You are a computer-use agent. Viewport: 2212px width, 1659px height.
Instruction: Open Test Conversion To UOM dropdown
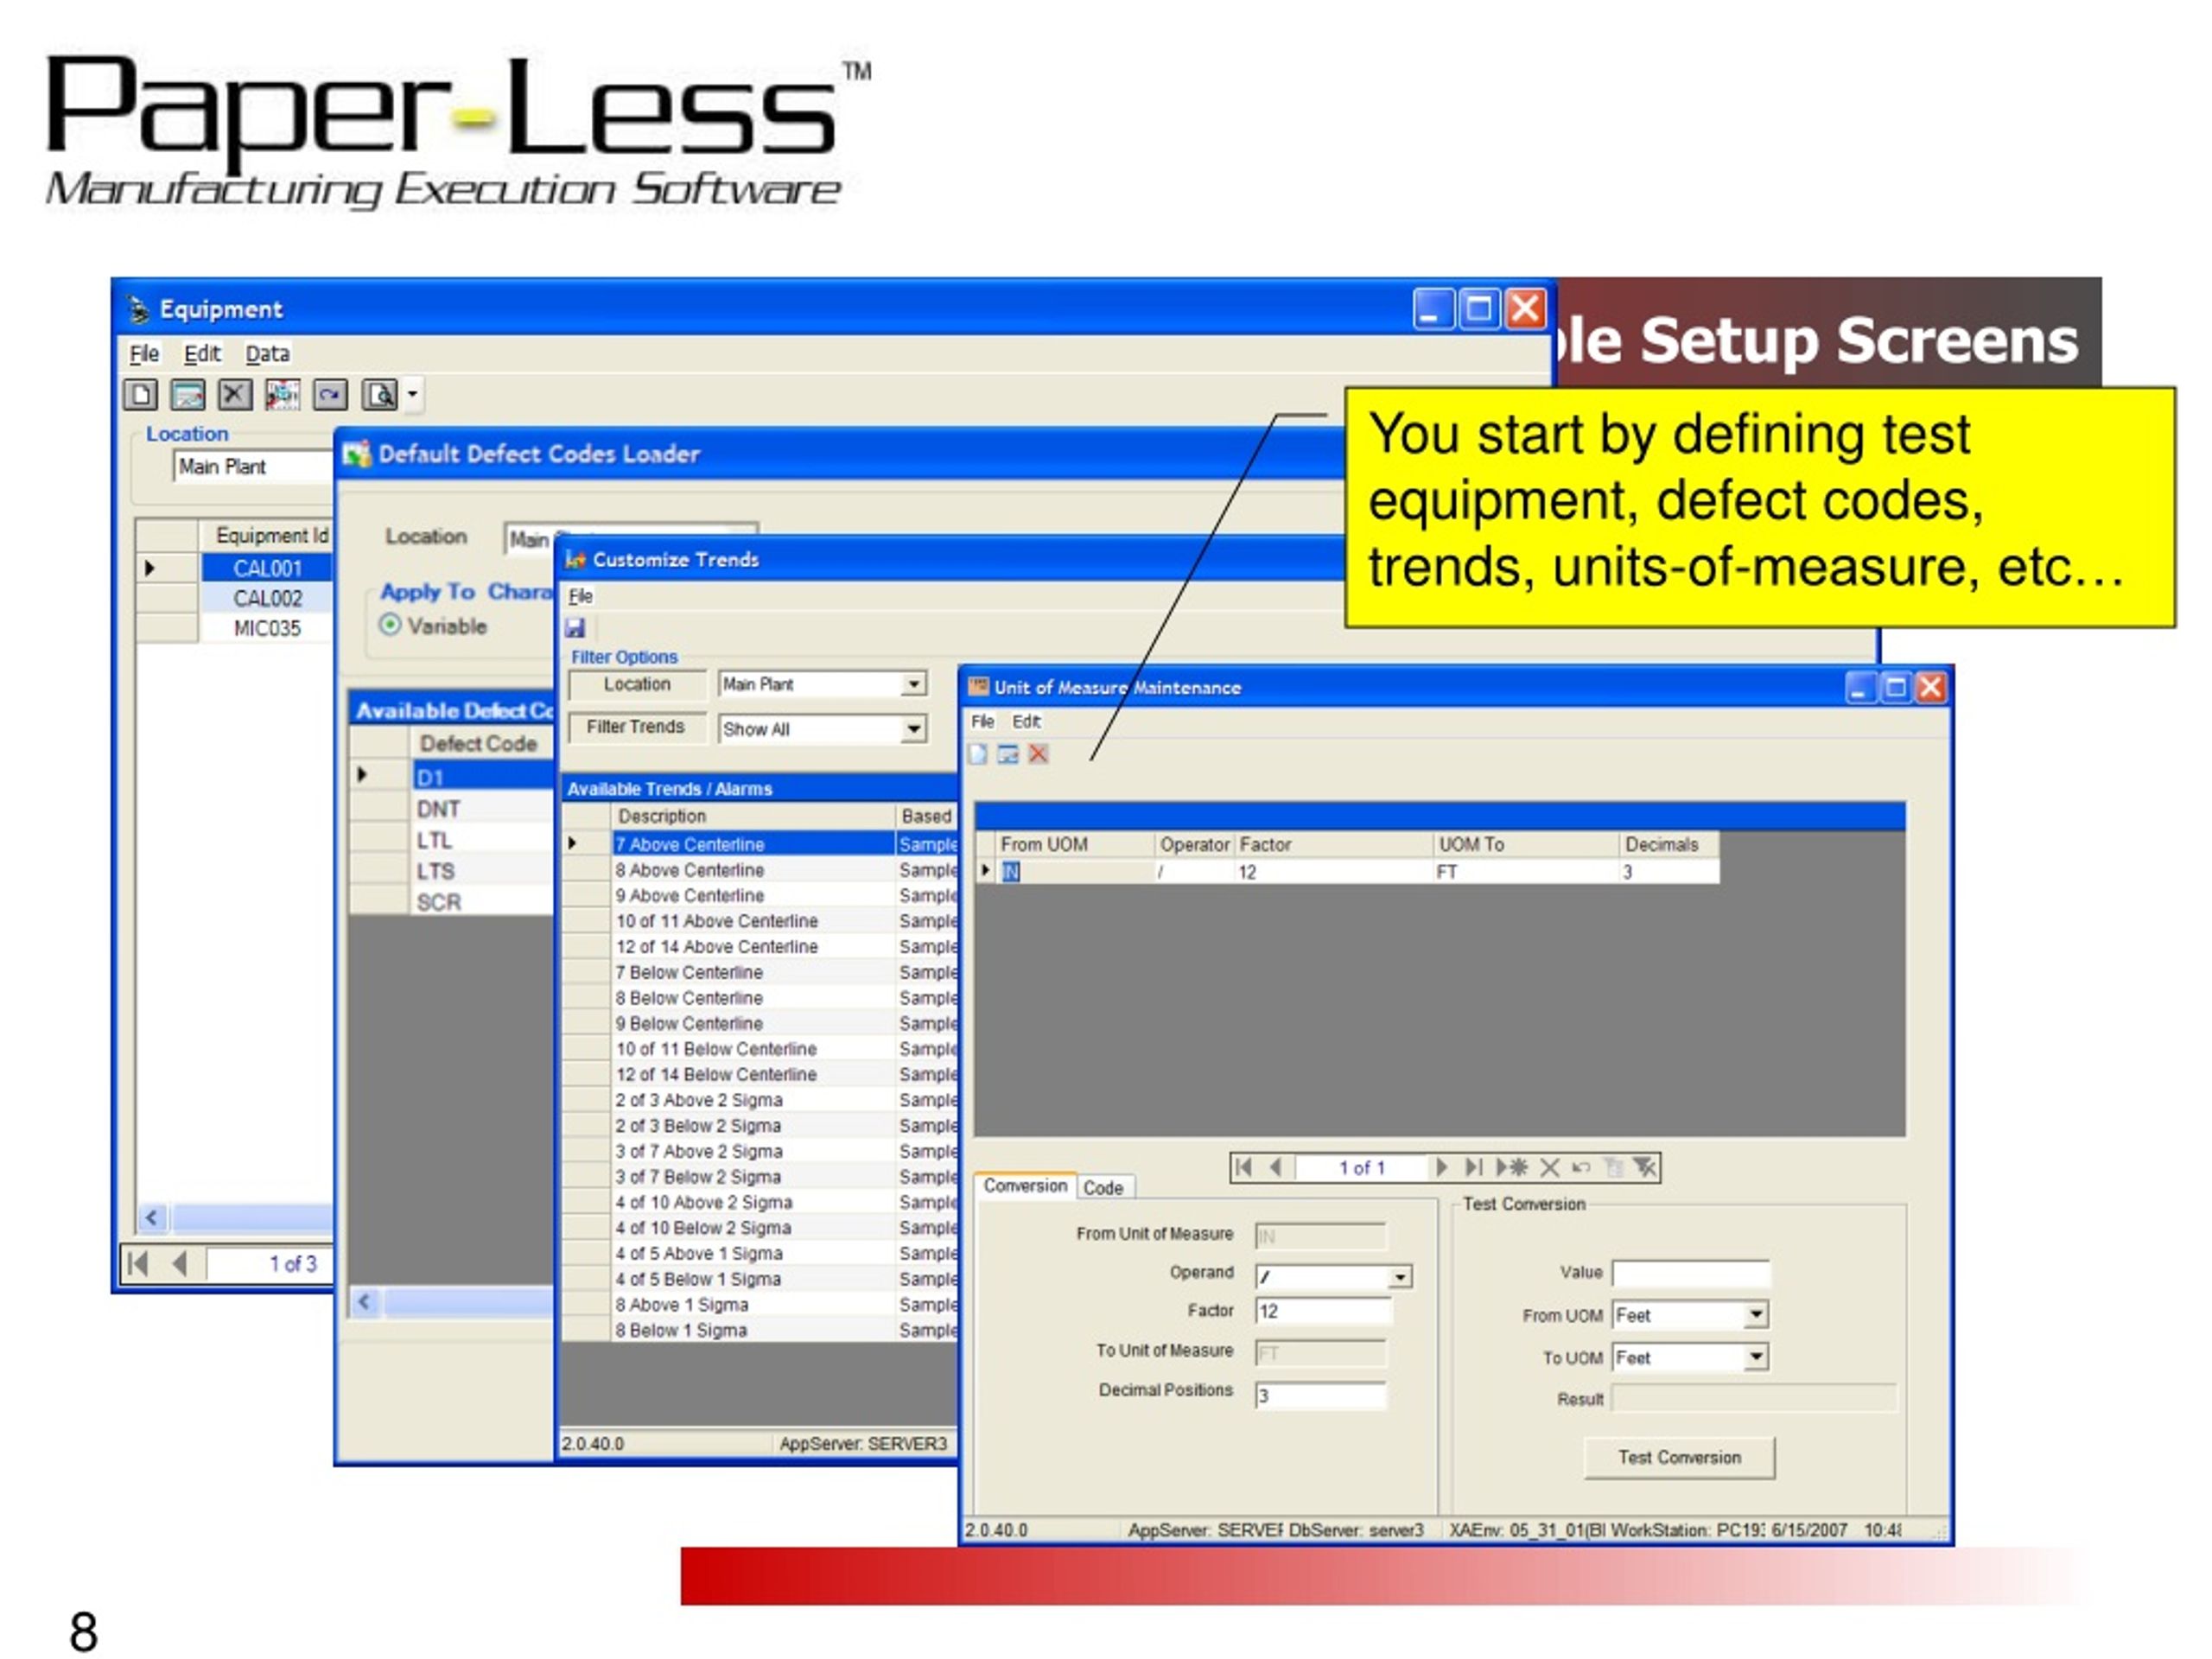click(x=1756, y=1357)
